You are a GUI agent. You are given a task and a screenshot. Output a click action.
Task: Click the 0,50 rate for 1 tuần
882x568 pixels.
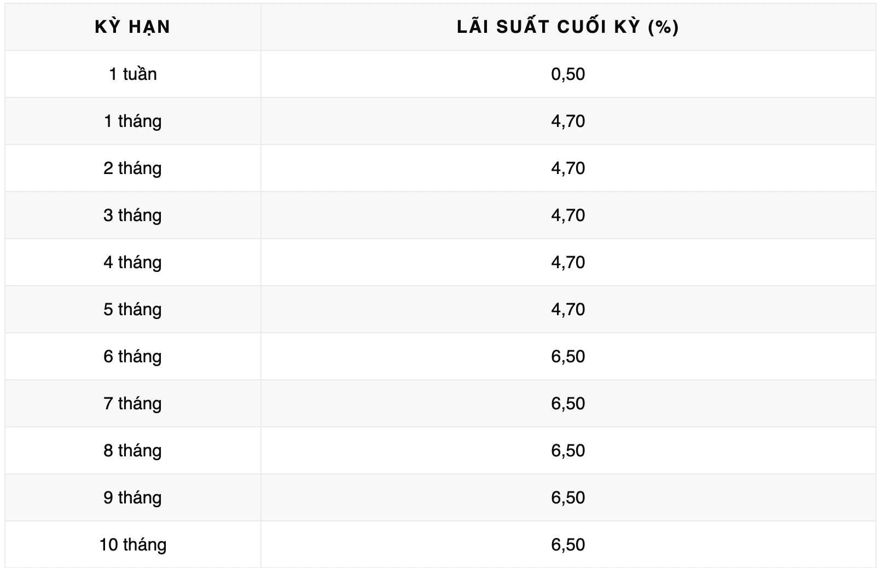[568, 74]
